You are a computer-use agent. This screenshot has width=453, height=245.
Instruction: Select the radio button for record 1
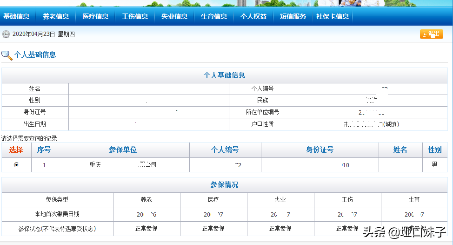[16, 165]
